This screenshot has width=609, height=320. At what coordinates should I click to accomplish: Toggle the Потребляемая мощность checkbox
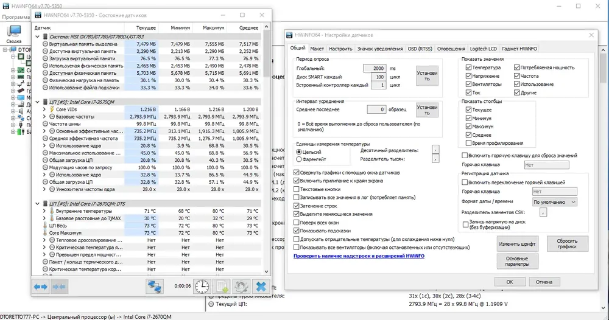516,68
